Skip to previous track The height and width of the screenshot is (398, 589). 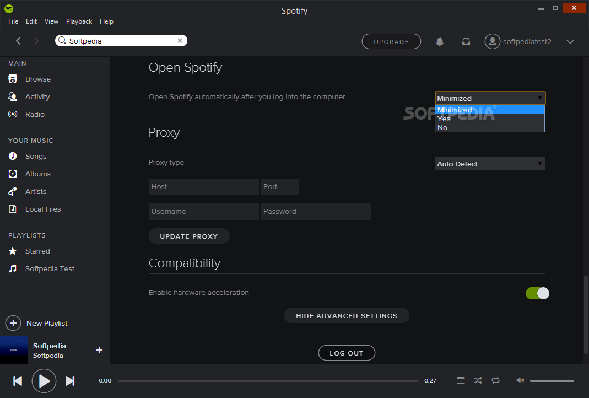[x=18, y=381]
